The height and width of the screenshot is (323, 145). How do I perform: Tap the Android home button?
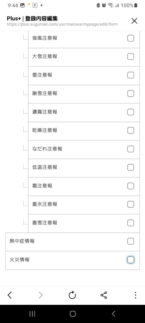[73, 314]
